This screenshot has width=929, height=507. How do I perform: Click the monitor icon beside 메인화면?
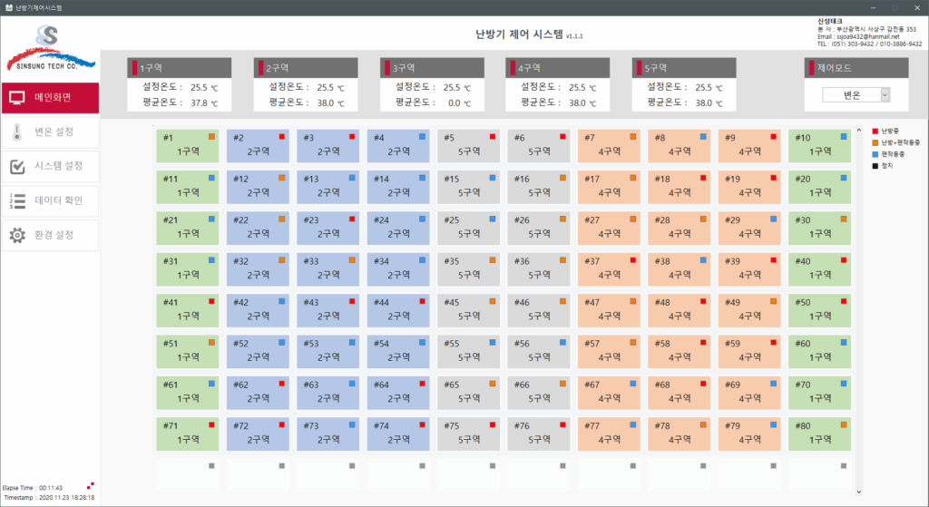point(17,98)
